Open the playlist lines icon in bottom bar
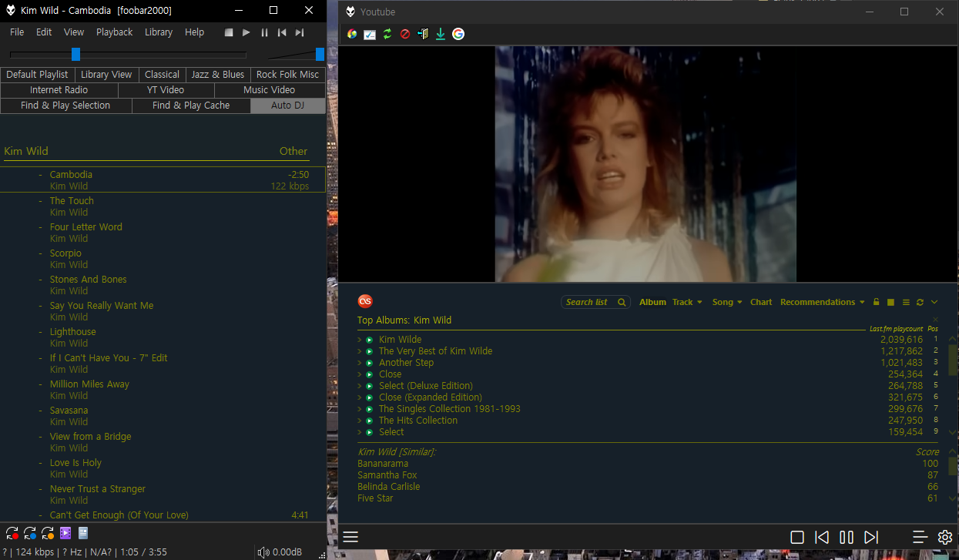Screen dimensions: 959x560 coord(920,537)
